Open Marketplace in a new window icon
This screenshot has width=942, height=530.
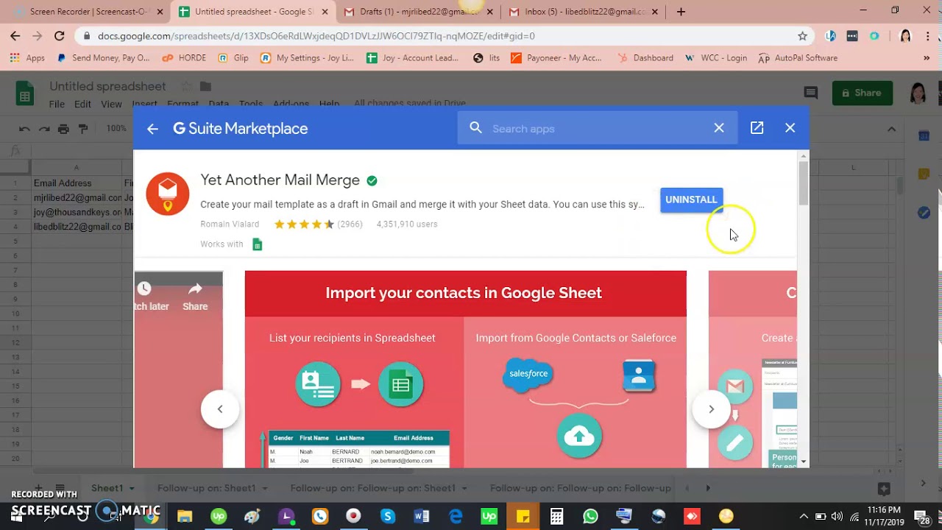click(757, 128)
